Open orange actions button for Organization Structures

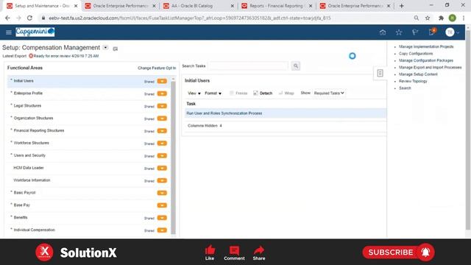(x=162, y=119)
